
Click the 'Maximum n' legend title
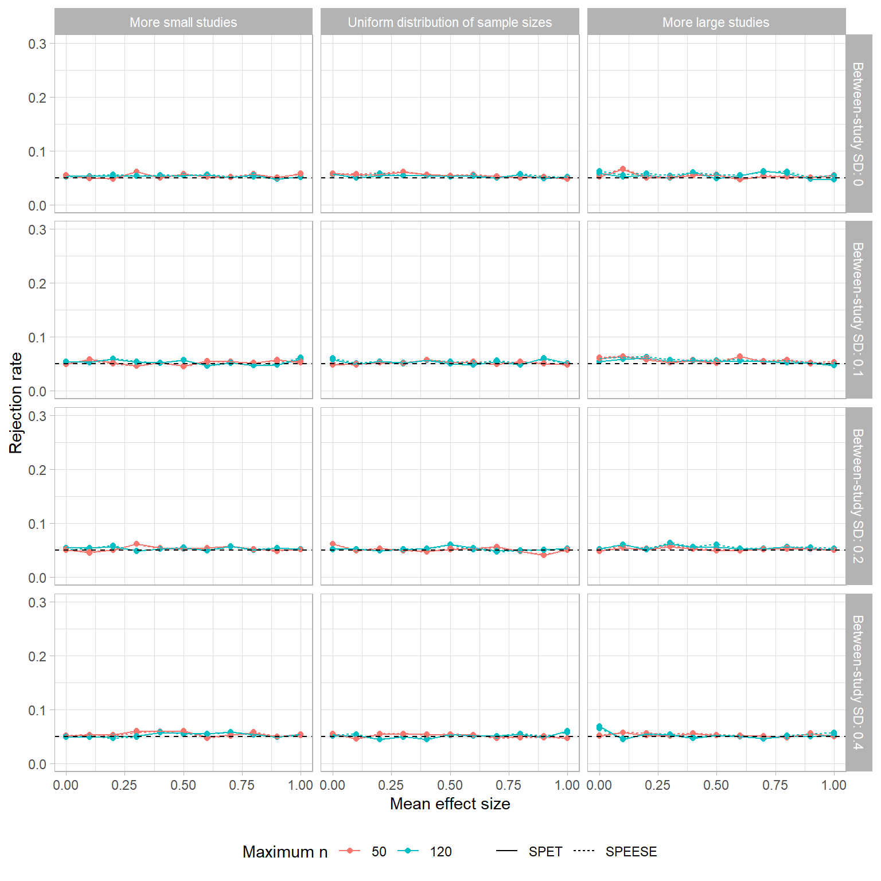(284, 852)
